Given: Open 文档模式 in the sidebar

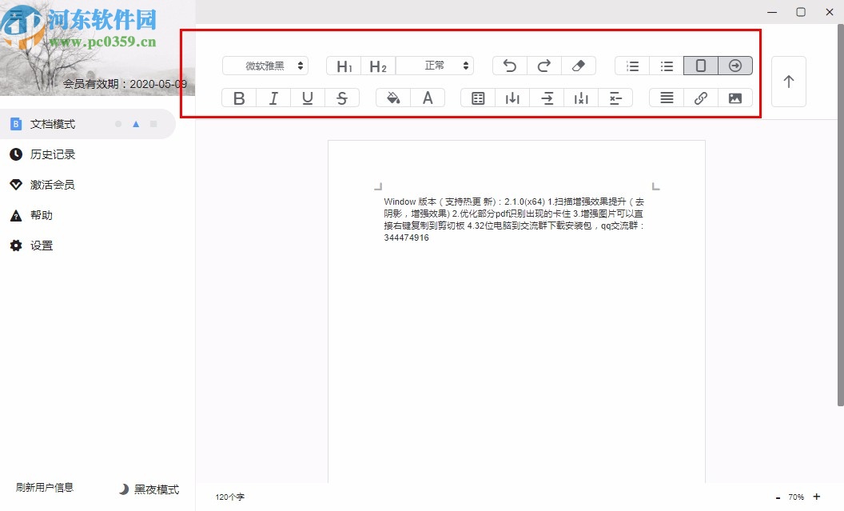Looking at the screenshot, I should pos(88,124).
